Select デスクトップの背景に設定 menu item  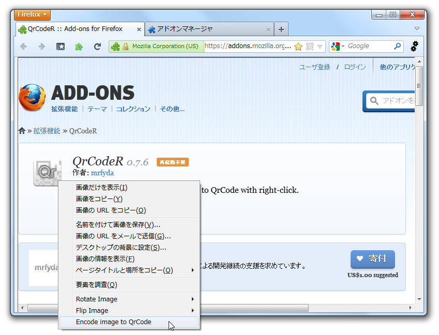tap(129, 248)
